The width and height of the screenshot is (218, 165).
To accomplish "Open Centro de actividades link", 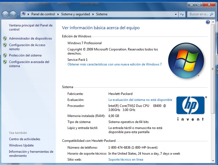I will pos(25,139).
